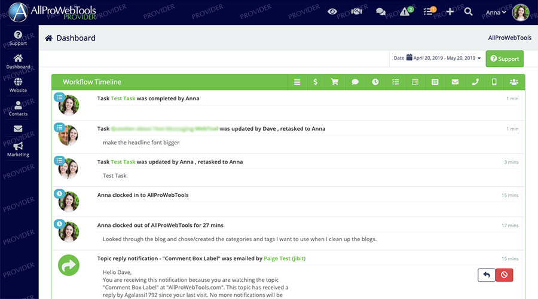Open Contacts in the left sidebar

click(x=18, y=109)
